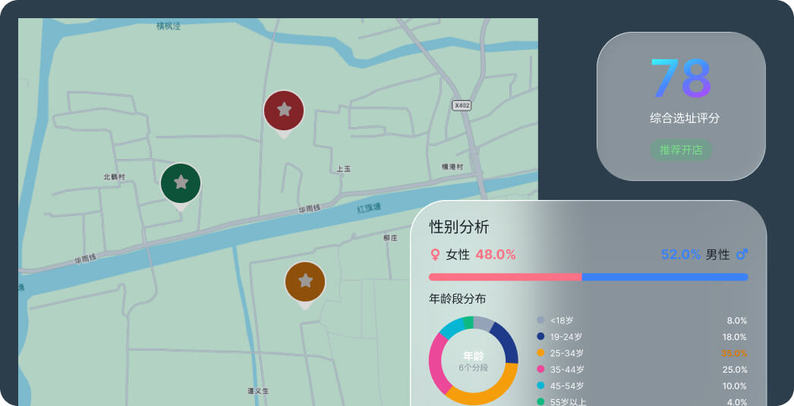The height and width of the screenshot is (406, 794).
Task: Click the 横港村 map label
Action: (x=452, y=167)
